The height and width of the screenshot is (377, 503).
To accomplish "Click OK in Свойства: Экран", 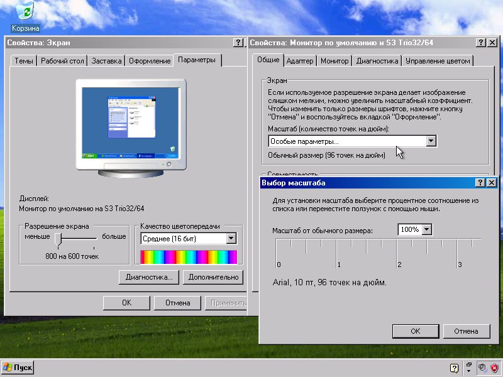I will click(126, 303).
